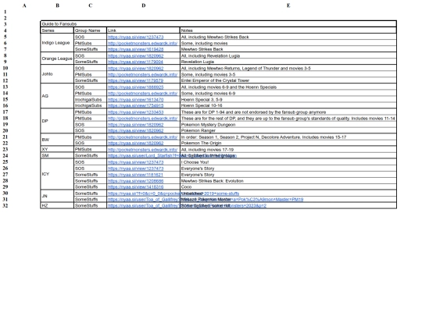The height and width of the screenshot is (316, 422).
Task: Select the 'ICY' series cell
Action: tap(57, 174)
